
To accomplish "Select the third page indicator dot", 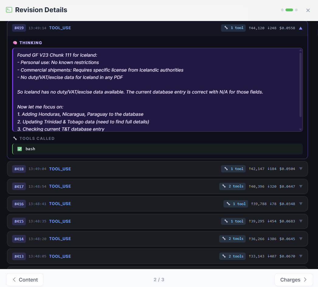I will pyautogui.click(x=296, y=10).
